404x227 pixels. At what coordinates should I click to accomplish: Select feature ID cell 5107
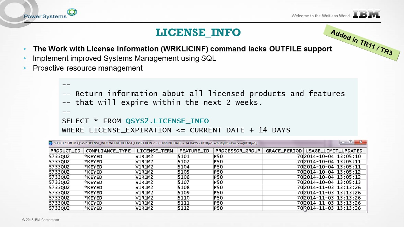tap(195, 182)
